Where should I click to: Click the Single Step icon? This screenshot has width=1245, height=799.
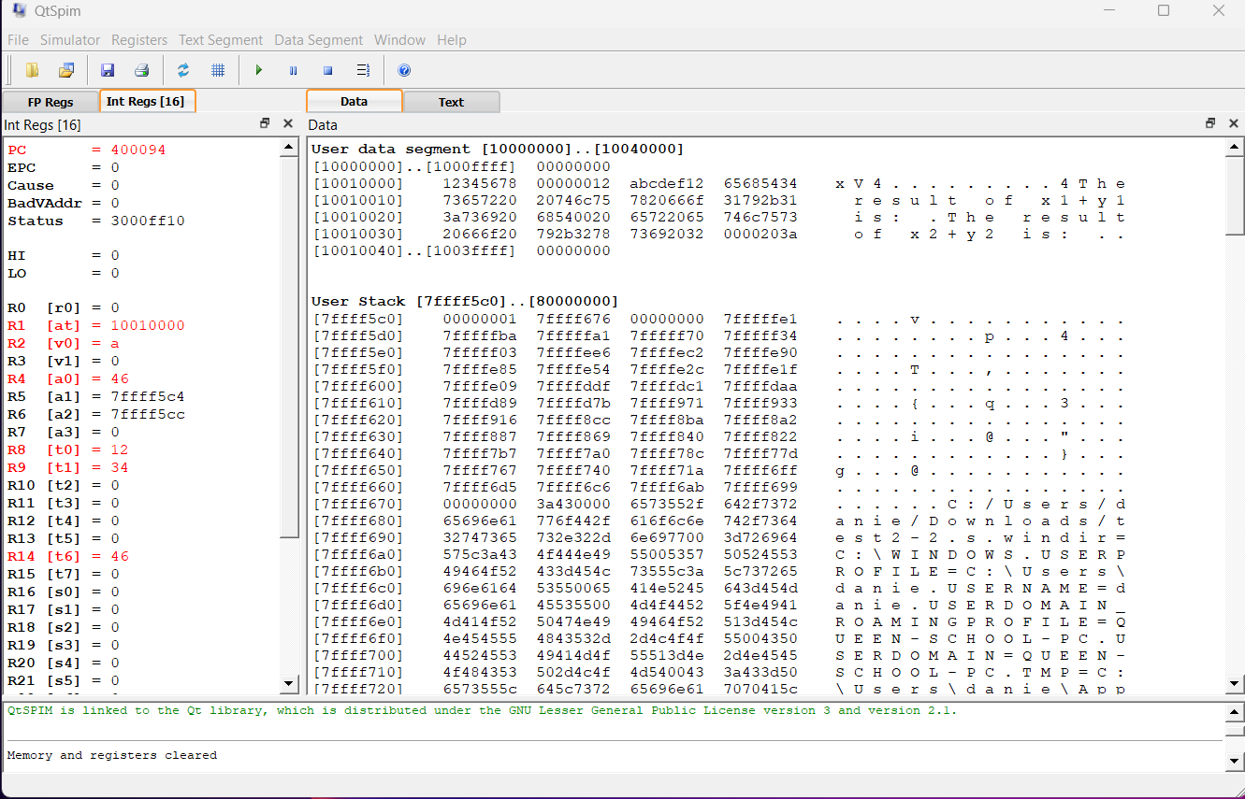coord(363,70)
